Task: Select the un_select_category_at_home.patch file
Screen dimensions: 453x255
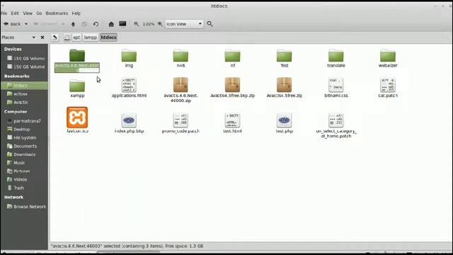Action: [x=336, y=125]
